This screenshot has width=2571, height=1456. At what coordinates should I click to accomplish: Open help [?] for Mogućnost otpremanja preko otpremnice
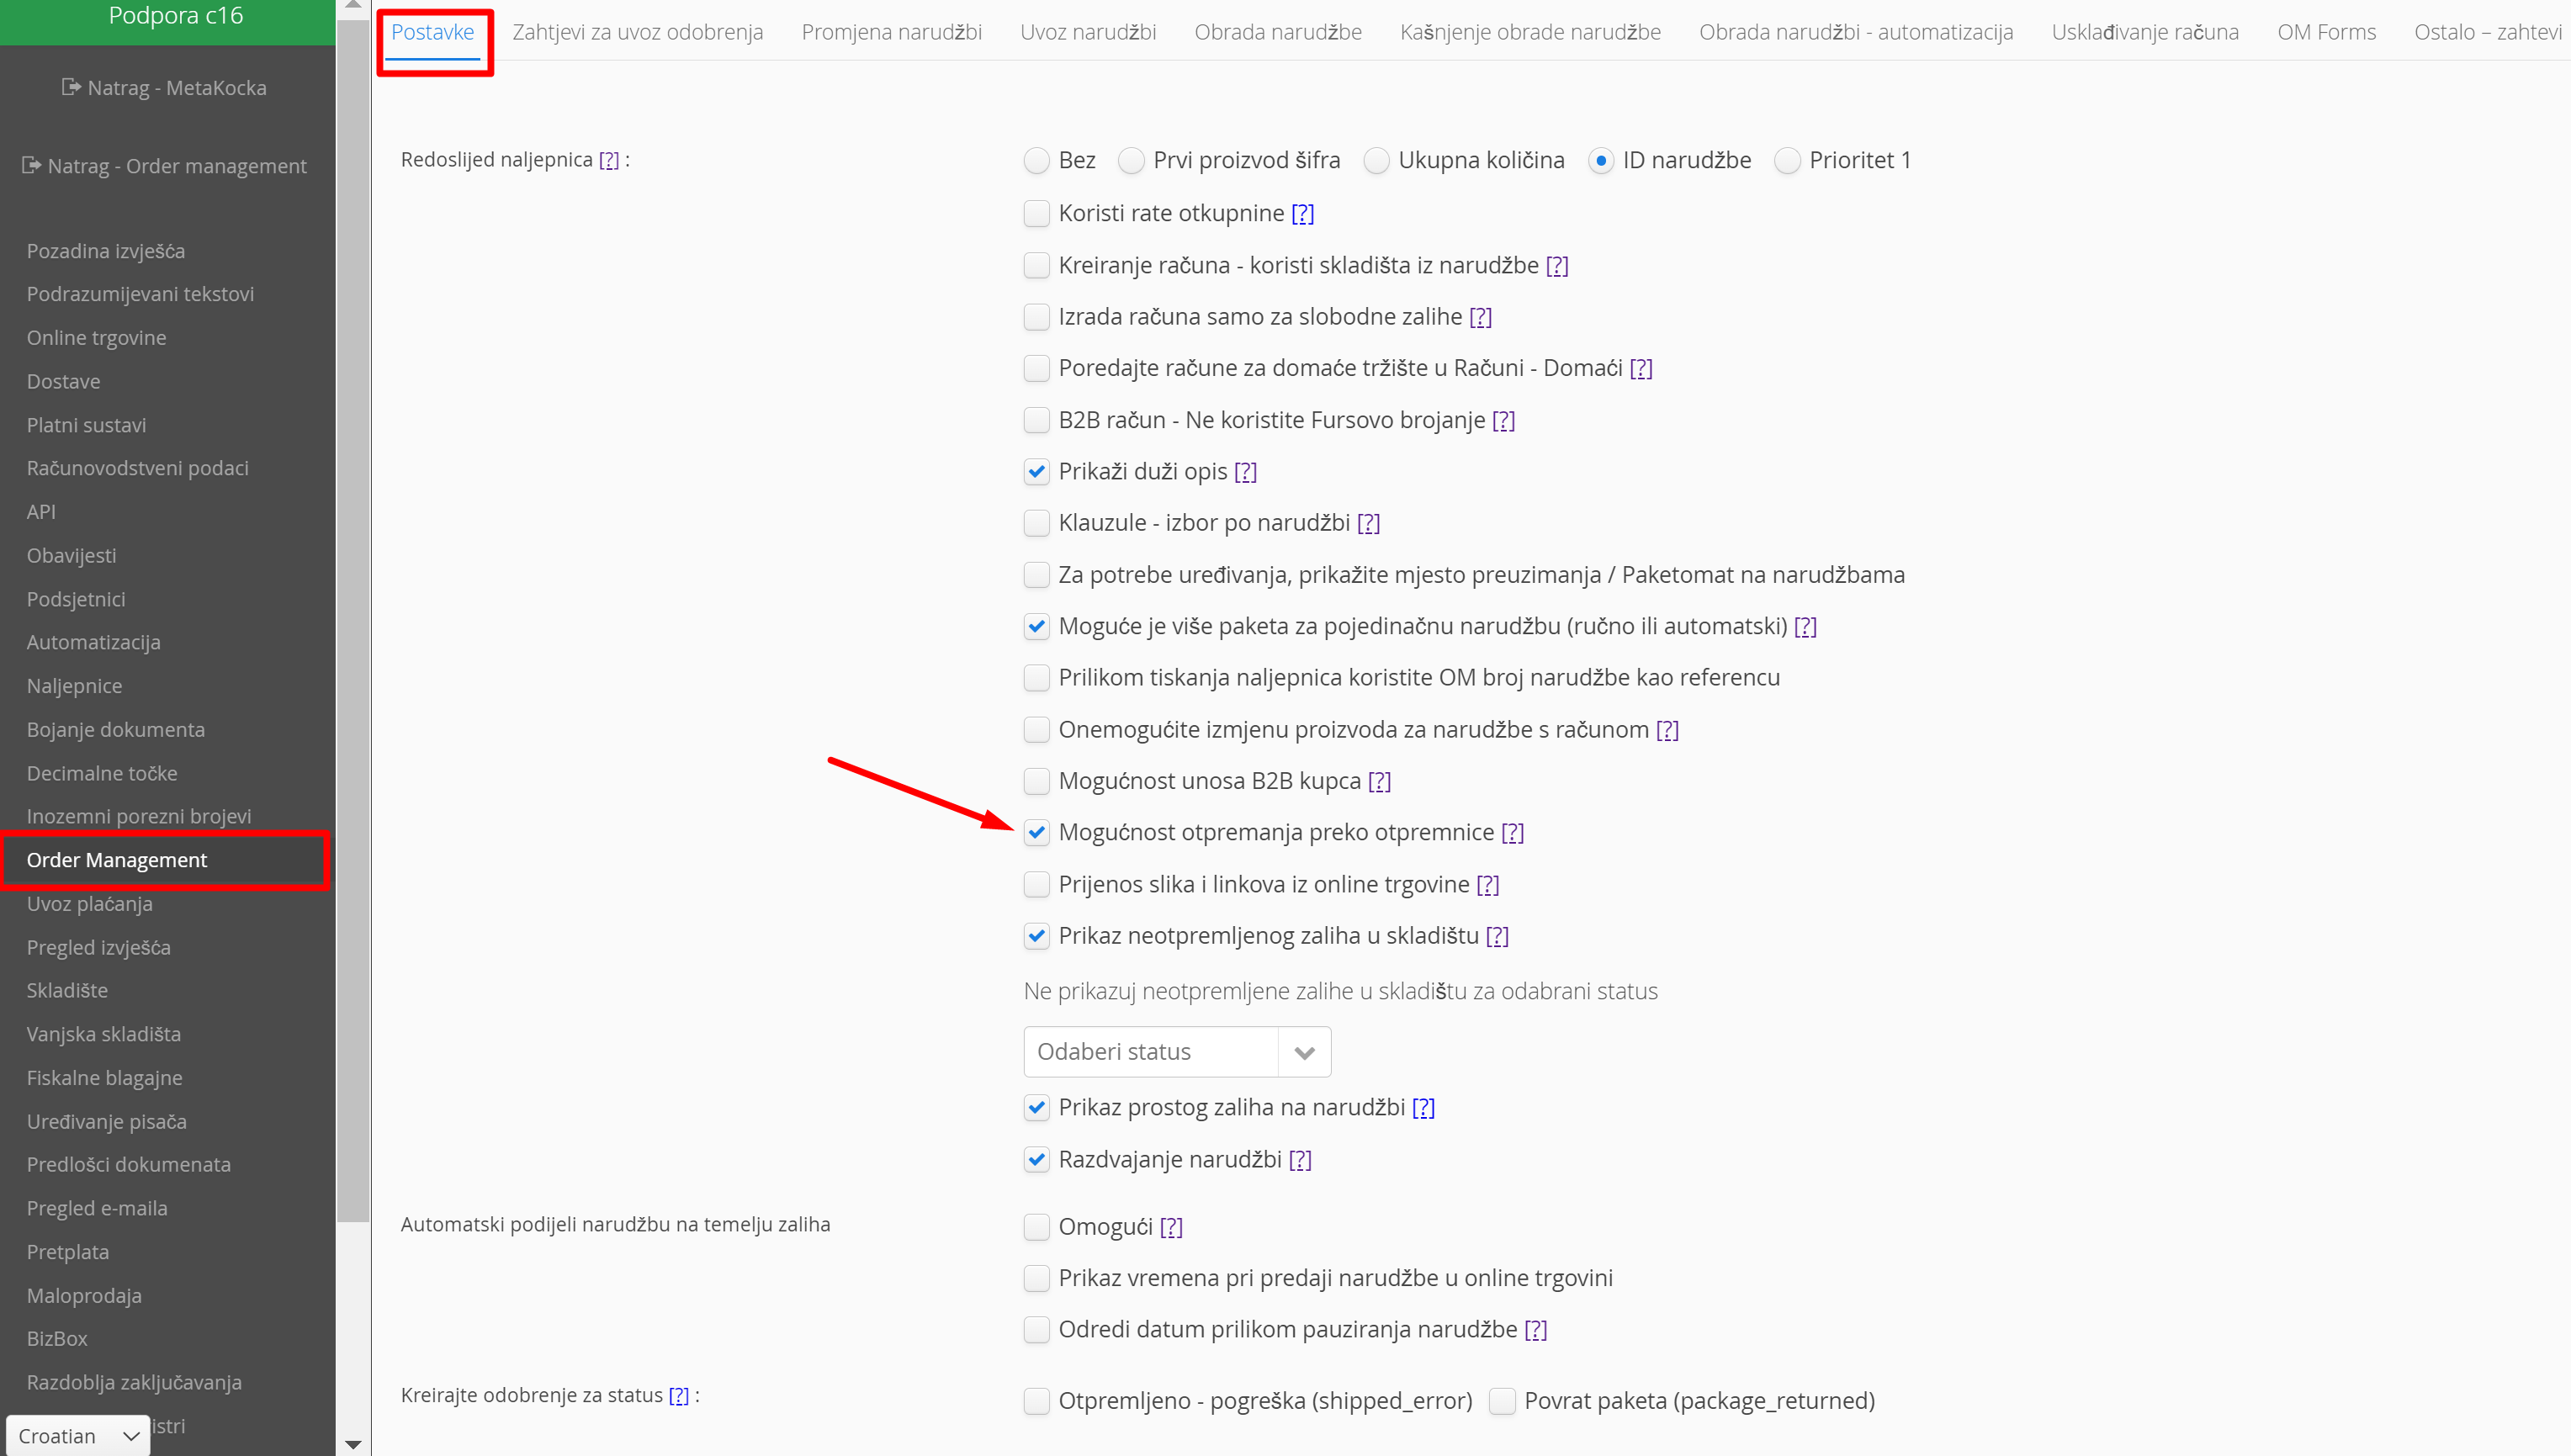(x=1512, y=833)
